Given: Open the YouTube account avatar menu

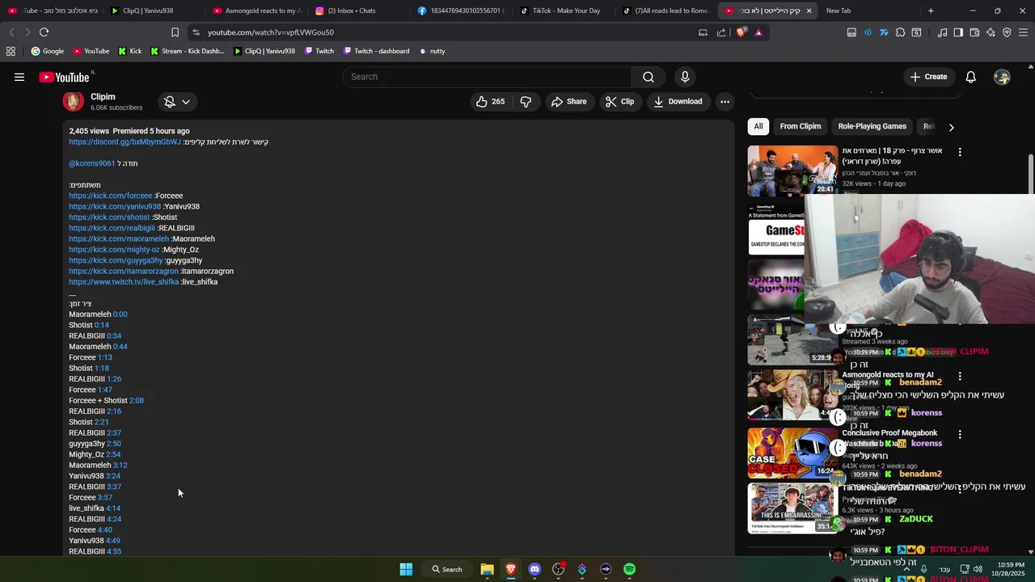Looking at the screenshot, I should click(x=1003, y=77).
